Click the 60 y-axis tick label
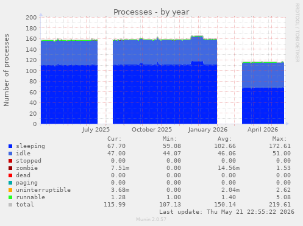303x226 pixels. pos(33,92)
